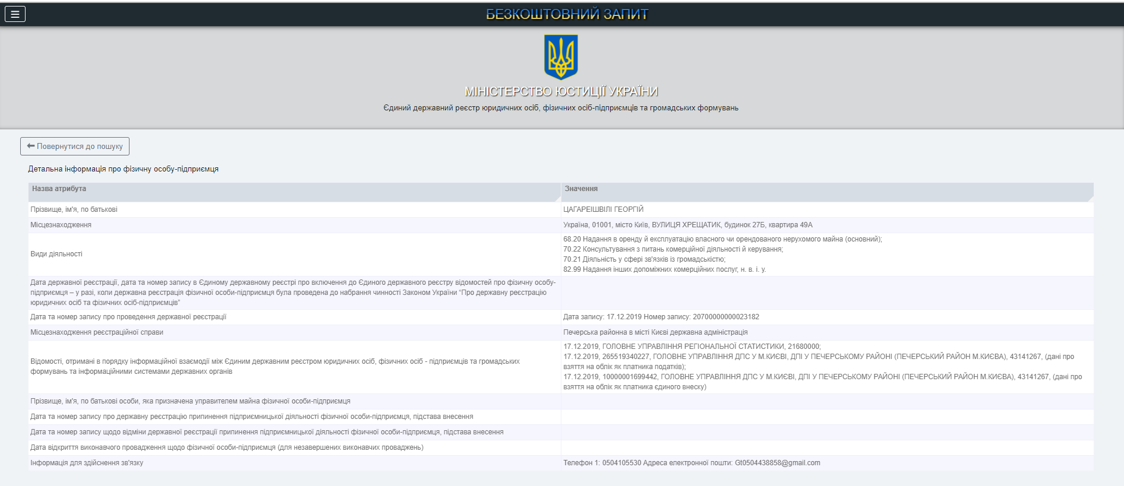Select the Види діяльності row label
The height and width of the screenshot is (486, 1124).
coord(56,254)
